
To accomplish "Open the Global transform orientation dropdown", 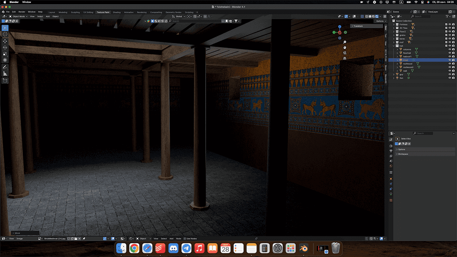I will [178, 16].
